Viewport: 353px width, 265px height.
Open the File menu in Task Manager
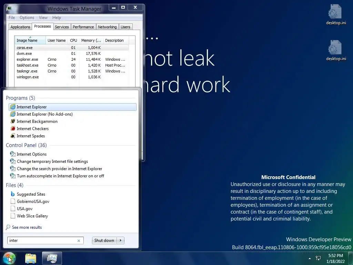click(x=12, y=18)
